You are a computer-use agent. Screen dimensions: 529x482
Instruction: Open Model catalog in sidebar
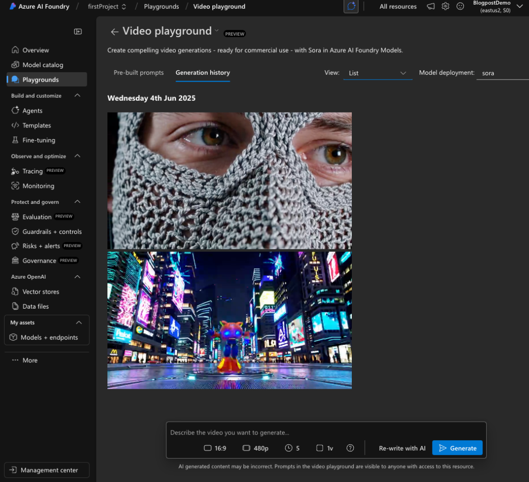point(42,65)
